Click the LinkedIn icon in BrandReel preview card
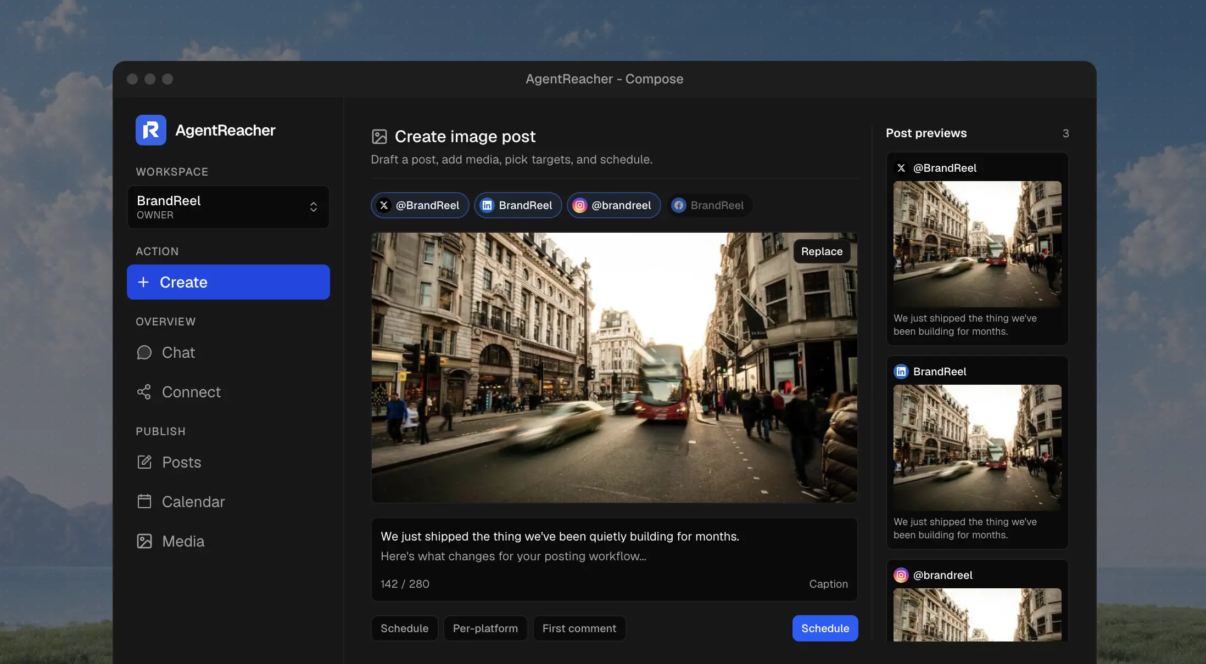 (x=901, y=372)
